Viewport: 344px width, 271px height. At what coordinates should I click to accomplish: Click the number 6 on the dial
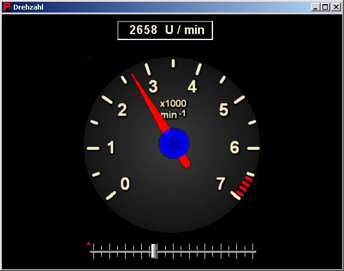tap(235, 147)
